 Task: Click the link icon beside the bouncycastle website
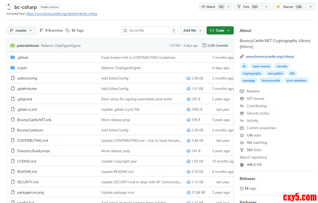[242, 56]
